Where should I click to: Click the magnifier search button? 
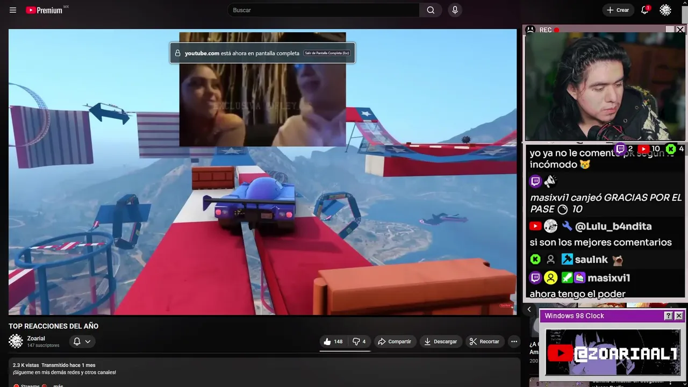tap(431, 10)
